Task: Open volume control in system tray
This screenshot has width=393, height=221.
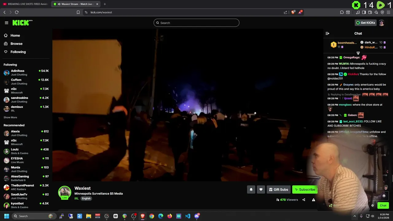Action: click(372, 216)
